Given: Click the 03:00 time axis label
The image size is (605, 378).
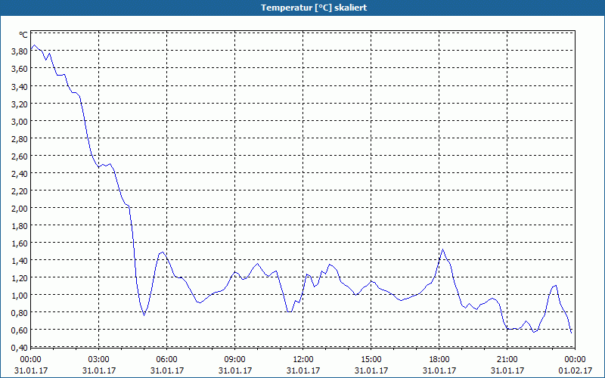Looking at the screenshot, I should 99,359.
